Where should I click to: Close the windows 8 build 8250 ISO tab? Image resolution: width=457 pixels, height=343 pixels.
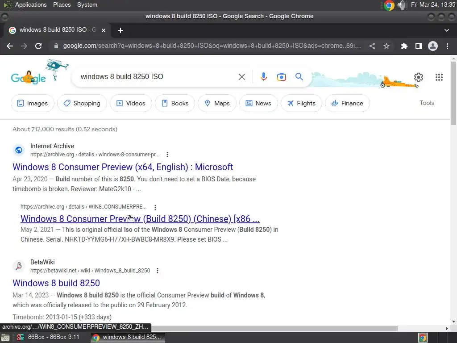pos(104,30)
